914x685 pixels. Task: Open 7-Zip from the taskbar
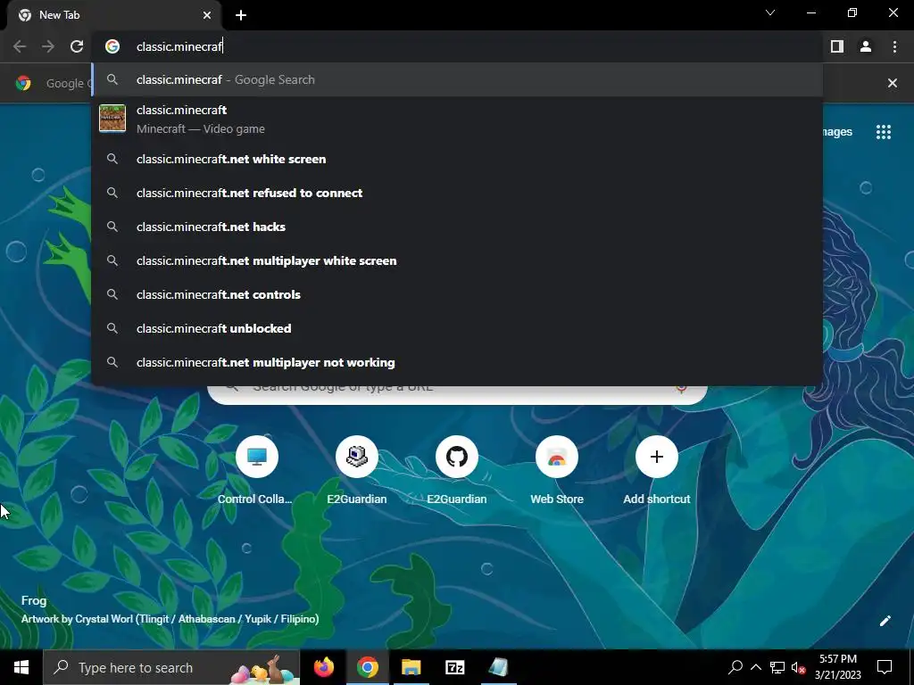pos(454,667)
